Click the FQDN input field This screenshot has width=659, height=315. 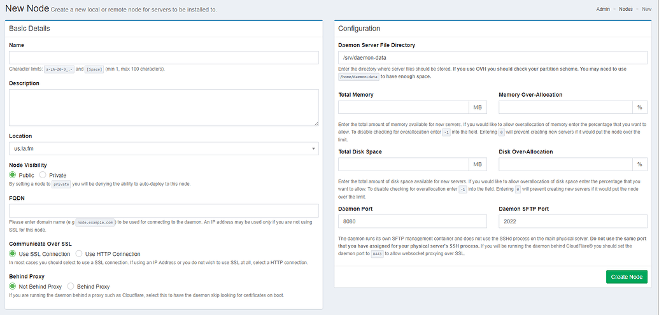tap(164, 211)
